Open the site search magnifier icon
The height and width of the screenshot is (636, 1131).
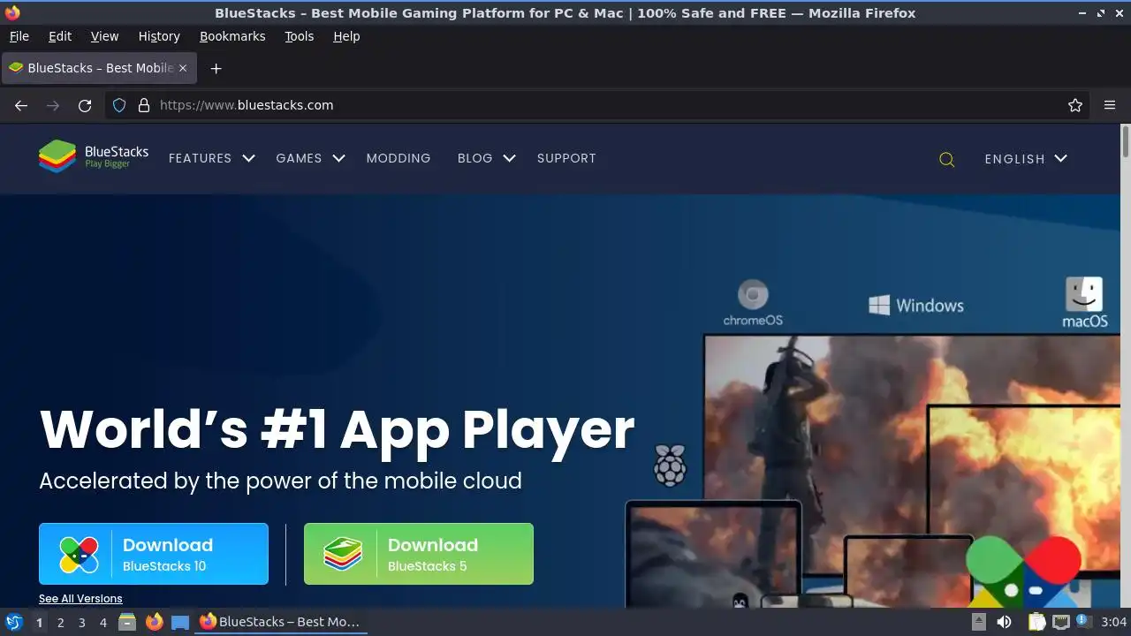(946, 160)
